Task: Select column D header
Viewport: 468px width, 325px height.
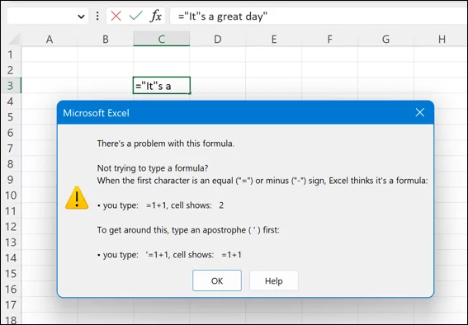Action: coord(218,39)
